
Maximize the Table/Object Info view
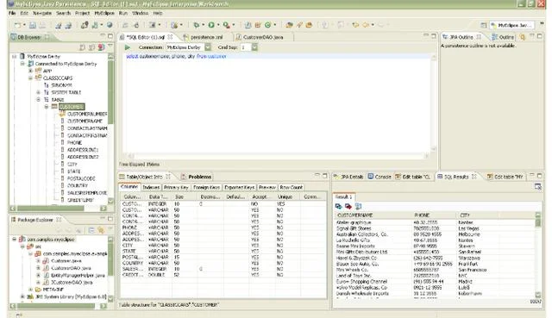click(x=325, y=176)
